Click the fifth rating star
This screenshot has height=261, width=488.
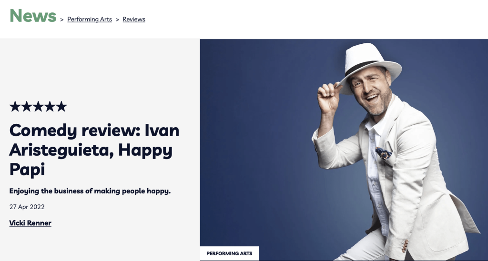pyautogui.click(x=61, y=106)
